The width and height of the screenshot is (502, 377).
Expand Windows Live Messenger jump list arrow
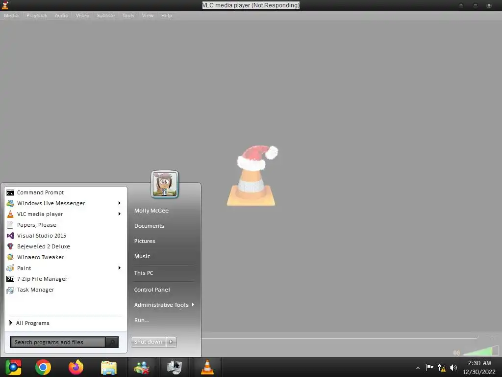click(x=120, y=203)
